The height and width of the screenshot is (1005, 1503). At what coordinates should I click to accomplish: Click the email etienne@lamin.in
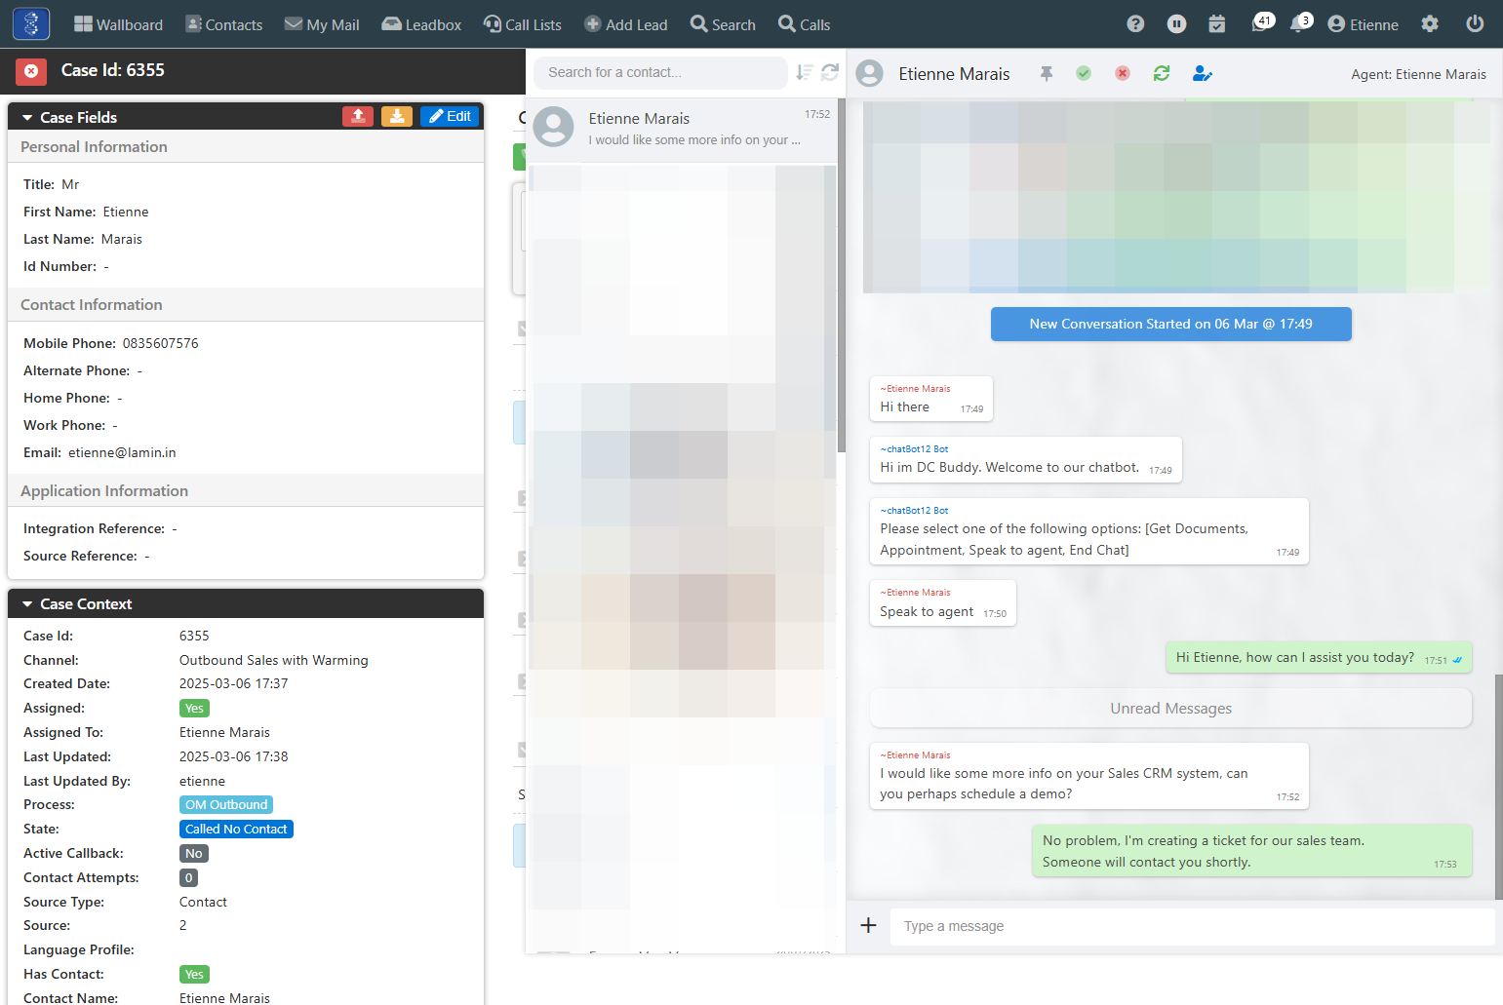tap(122, 452)
